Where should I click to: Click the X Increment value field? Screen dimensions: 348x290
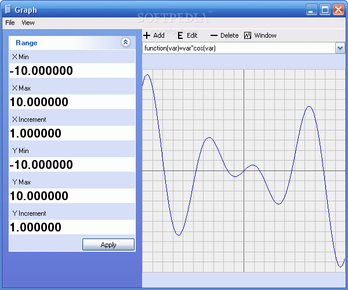[x=72, y=133]
